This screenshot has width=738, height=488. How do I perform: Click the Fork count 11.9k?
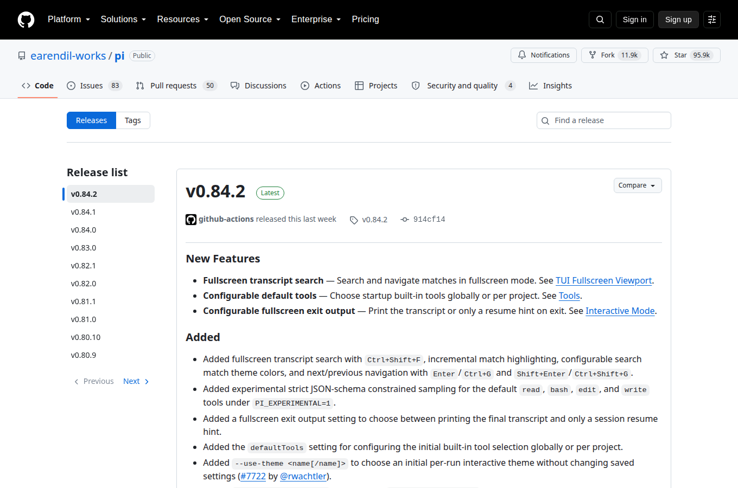(x=629, y=55)
